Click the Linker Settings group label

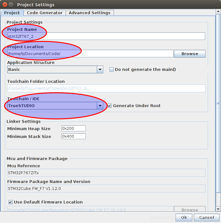tap(24, 122)
